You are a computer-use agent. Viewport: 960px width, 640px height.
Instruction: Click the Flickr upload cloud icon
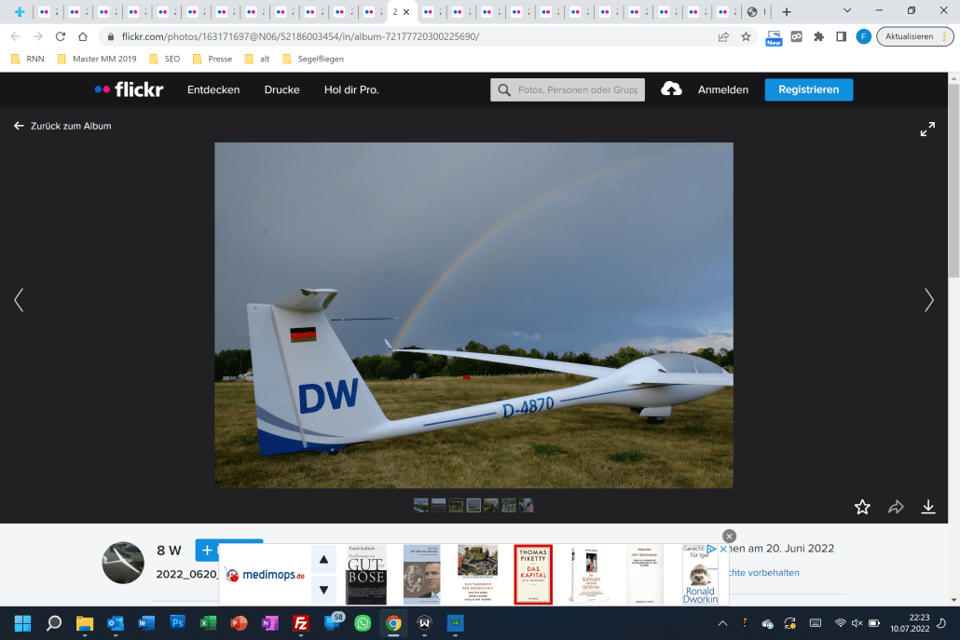[671, 89]
